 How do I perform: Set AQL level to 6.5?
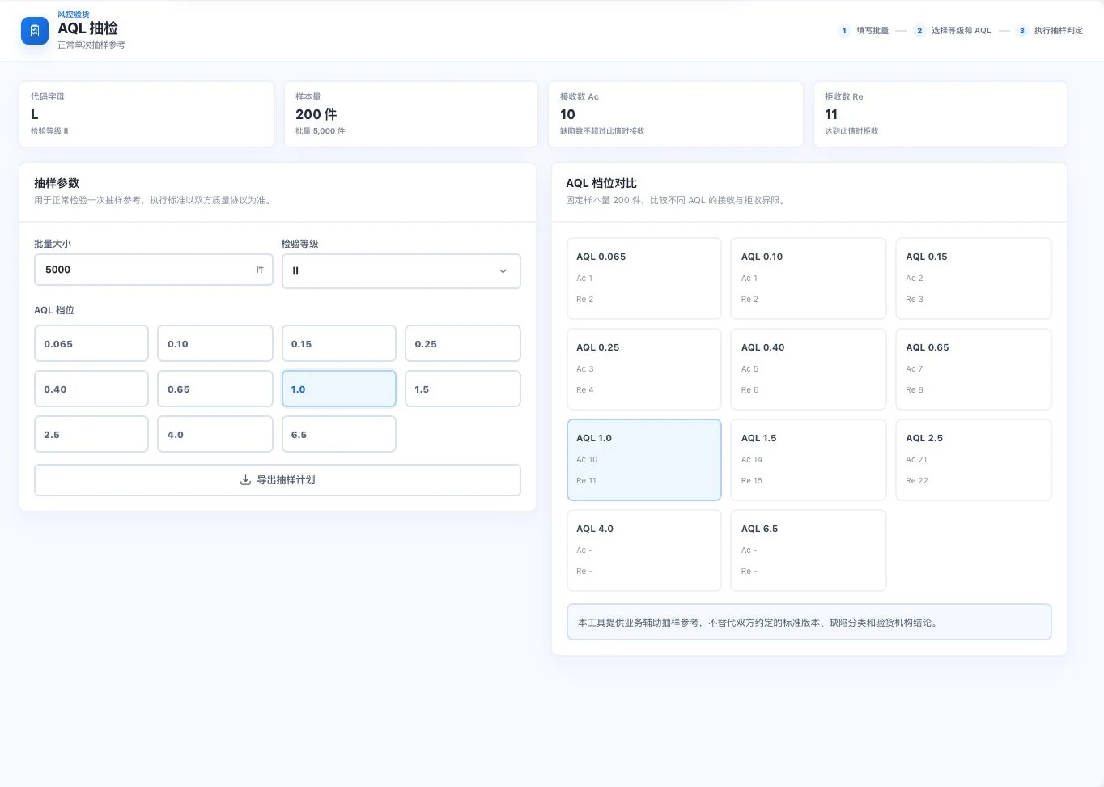tap(338, 434)
